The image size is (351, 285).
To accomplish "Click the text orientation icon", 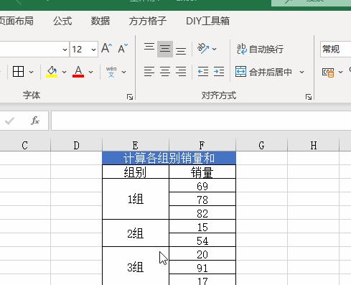I will [x=203, y=49].
